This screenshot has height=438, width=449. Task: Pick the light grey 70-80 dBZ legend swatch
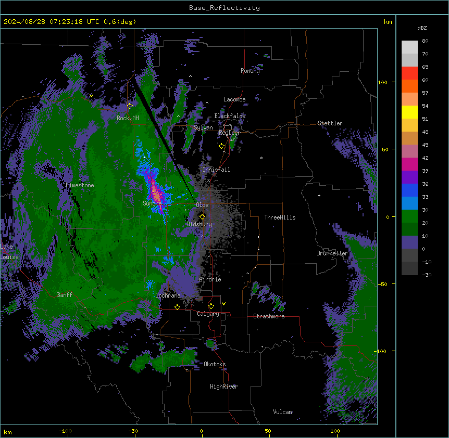(409, 47)
